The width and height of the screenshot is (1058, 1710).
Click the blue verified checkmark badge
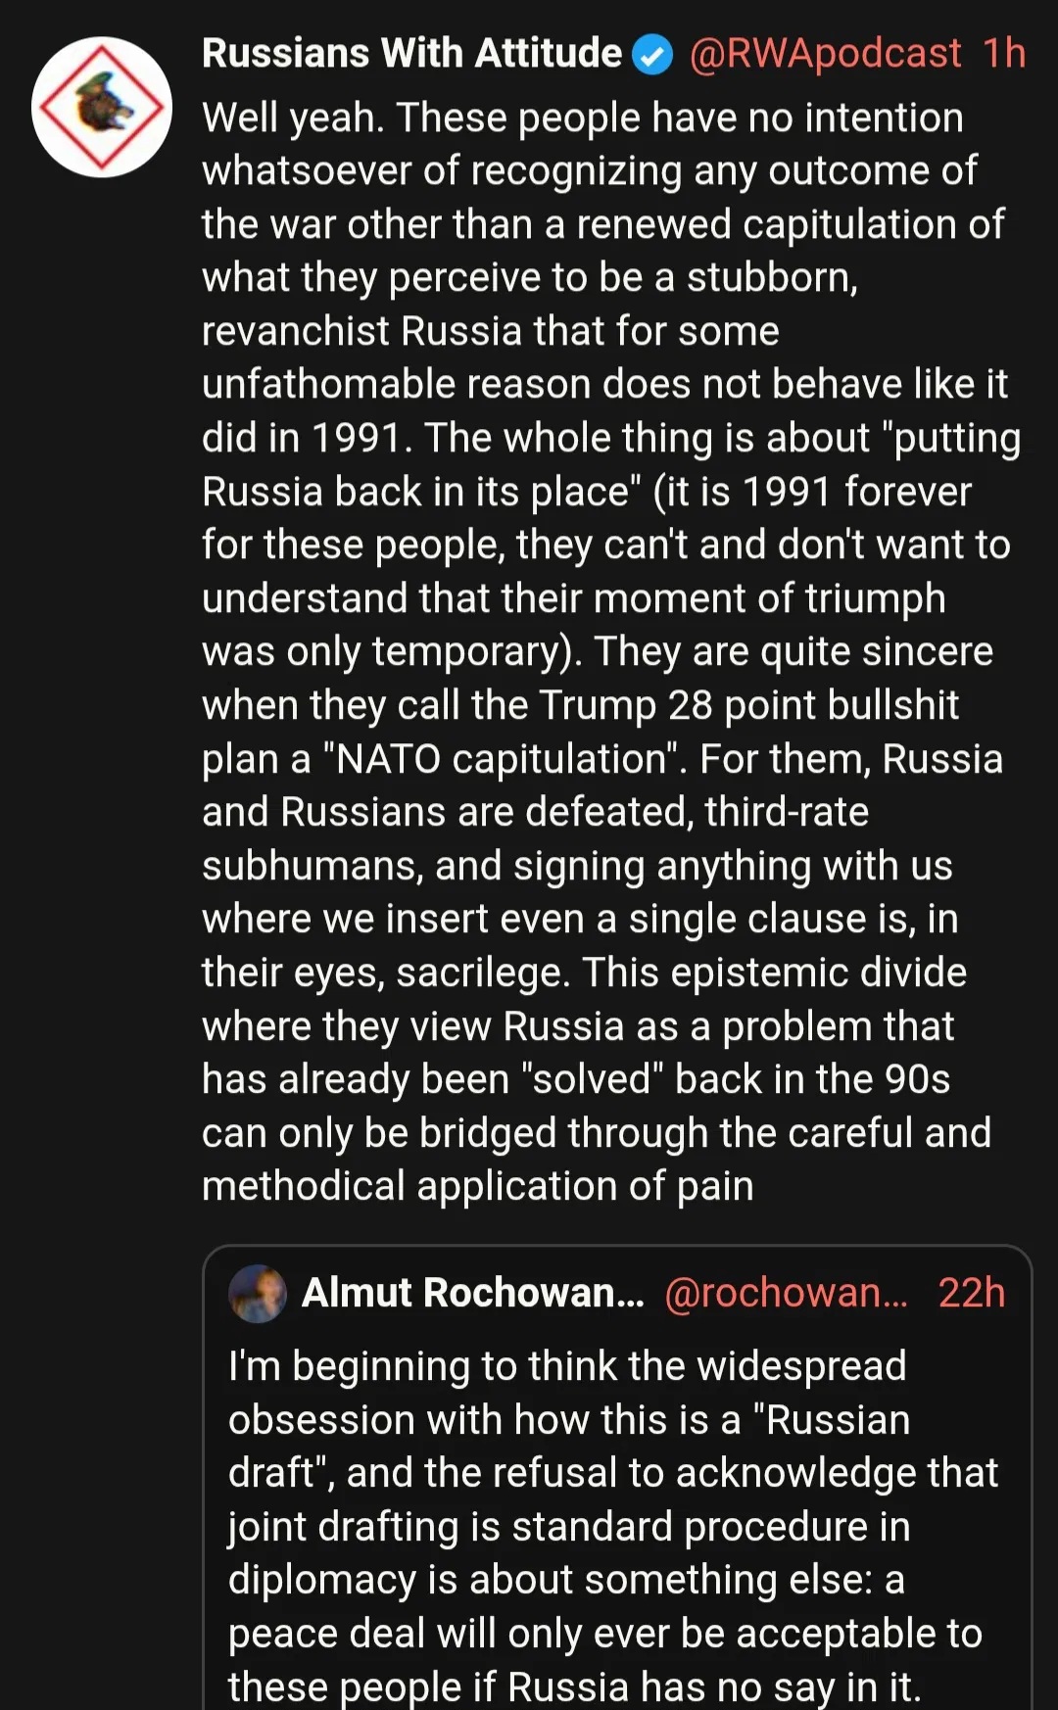651,55
